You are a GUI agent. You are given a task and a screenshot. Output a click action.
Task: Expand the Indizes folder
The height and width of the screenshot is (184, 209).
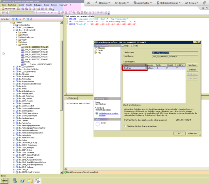tap(17, 42)
